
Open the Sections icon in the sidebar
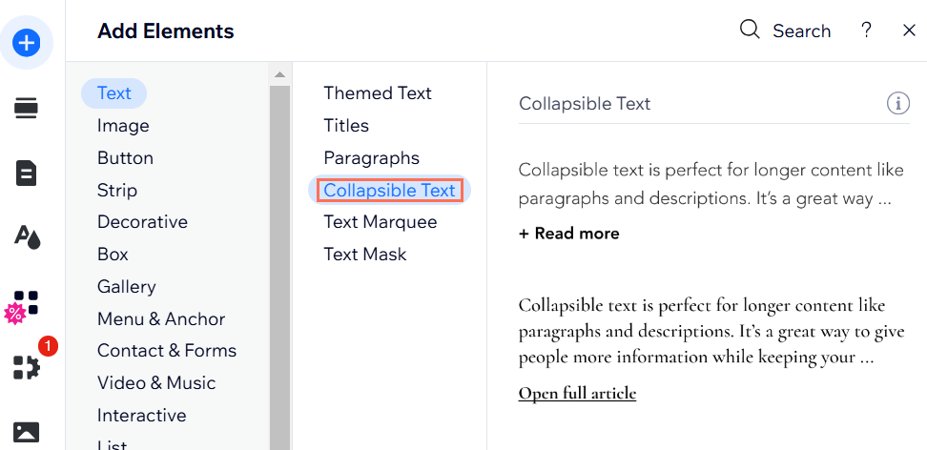26,109
